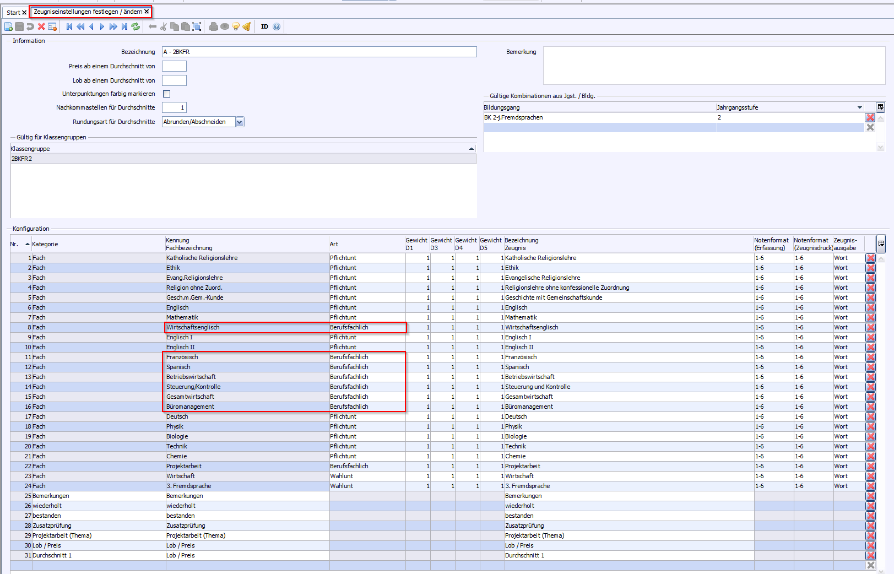Screen dimensions: 894x574
Task: Click the ID toolbar button
Action: 264,26
